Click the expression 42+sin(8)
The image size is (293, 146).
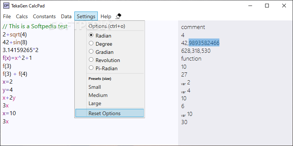(15, 43)
